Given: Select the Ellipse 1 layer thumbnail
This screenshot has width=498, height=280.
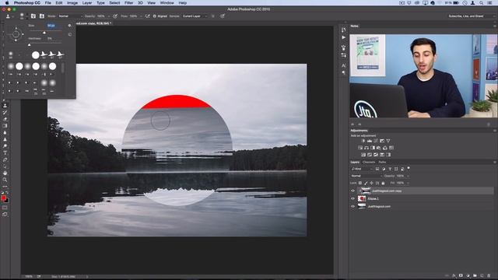Looking at the screenshot, I should pos(362,198).
